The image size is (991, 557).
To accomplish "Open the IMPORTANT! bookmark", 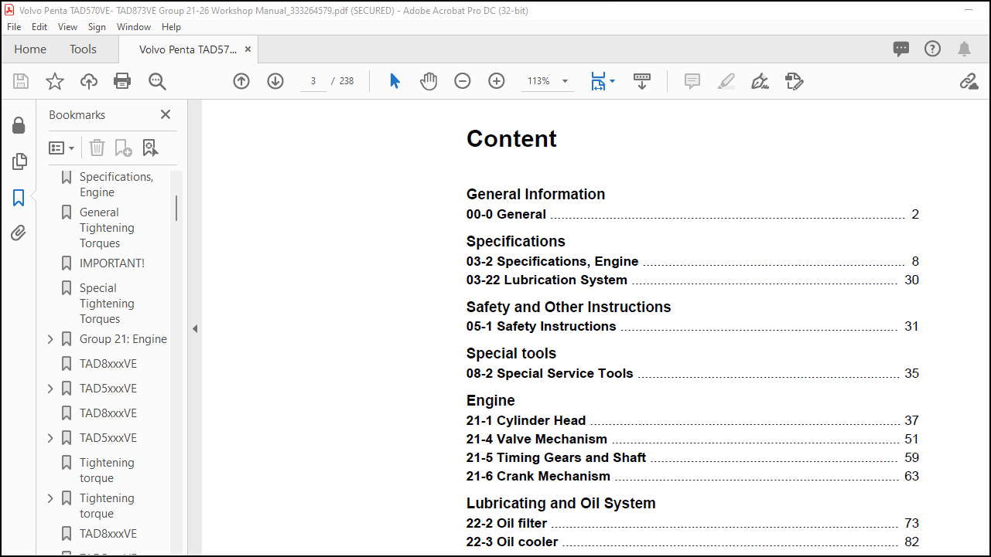I will 112,263.
